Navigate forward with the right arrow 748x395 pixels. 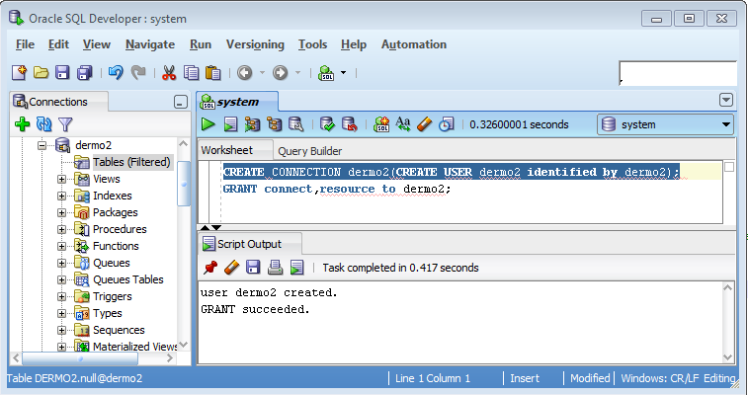[280, 73]
